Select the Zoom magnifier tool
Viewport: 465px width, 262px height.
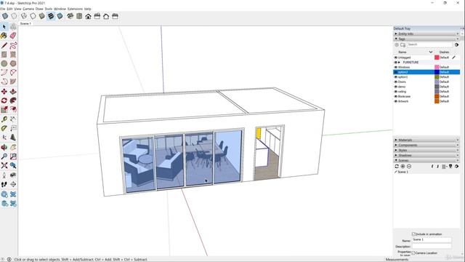4,156
